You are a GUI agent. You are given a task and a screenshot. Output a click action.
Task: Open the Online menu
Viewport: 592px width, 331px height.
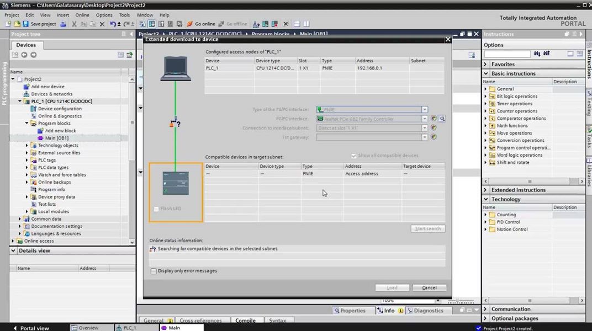82,15
